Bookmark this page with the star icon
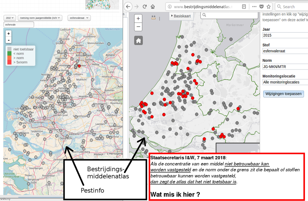The width and height of the screenshot is (308, 201). [269, 7]
